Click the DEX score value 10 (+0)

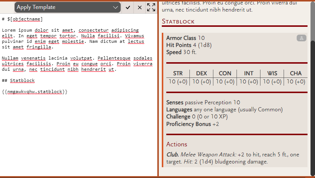(201, 82)
